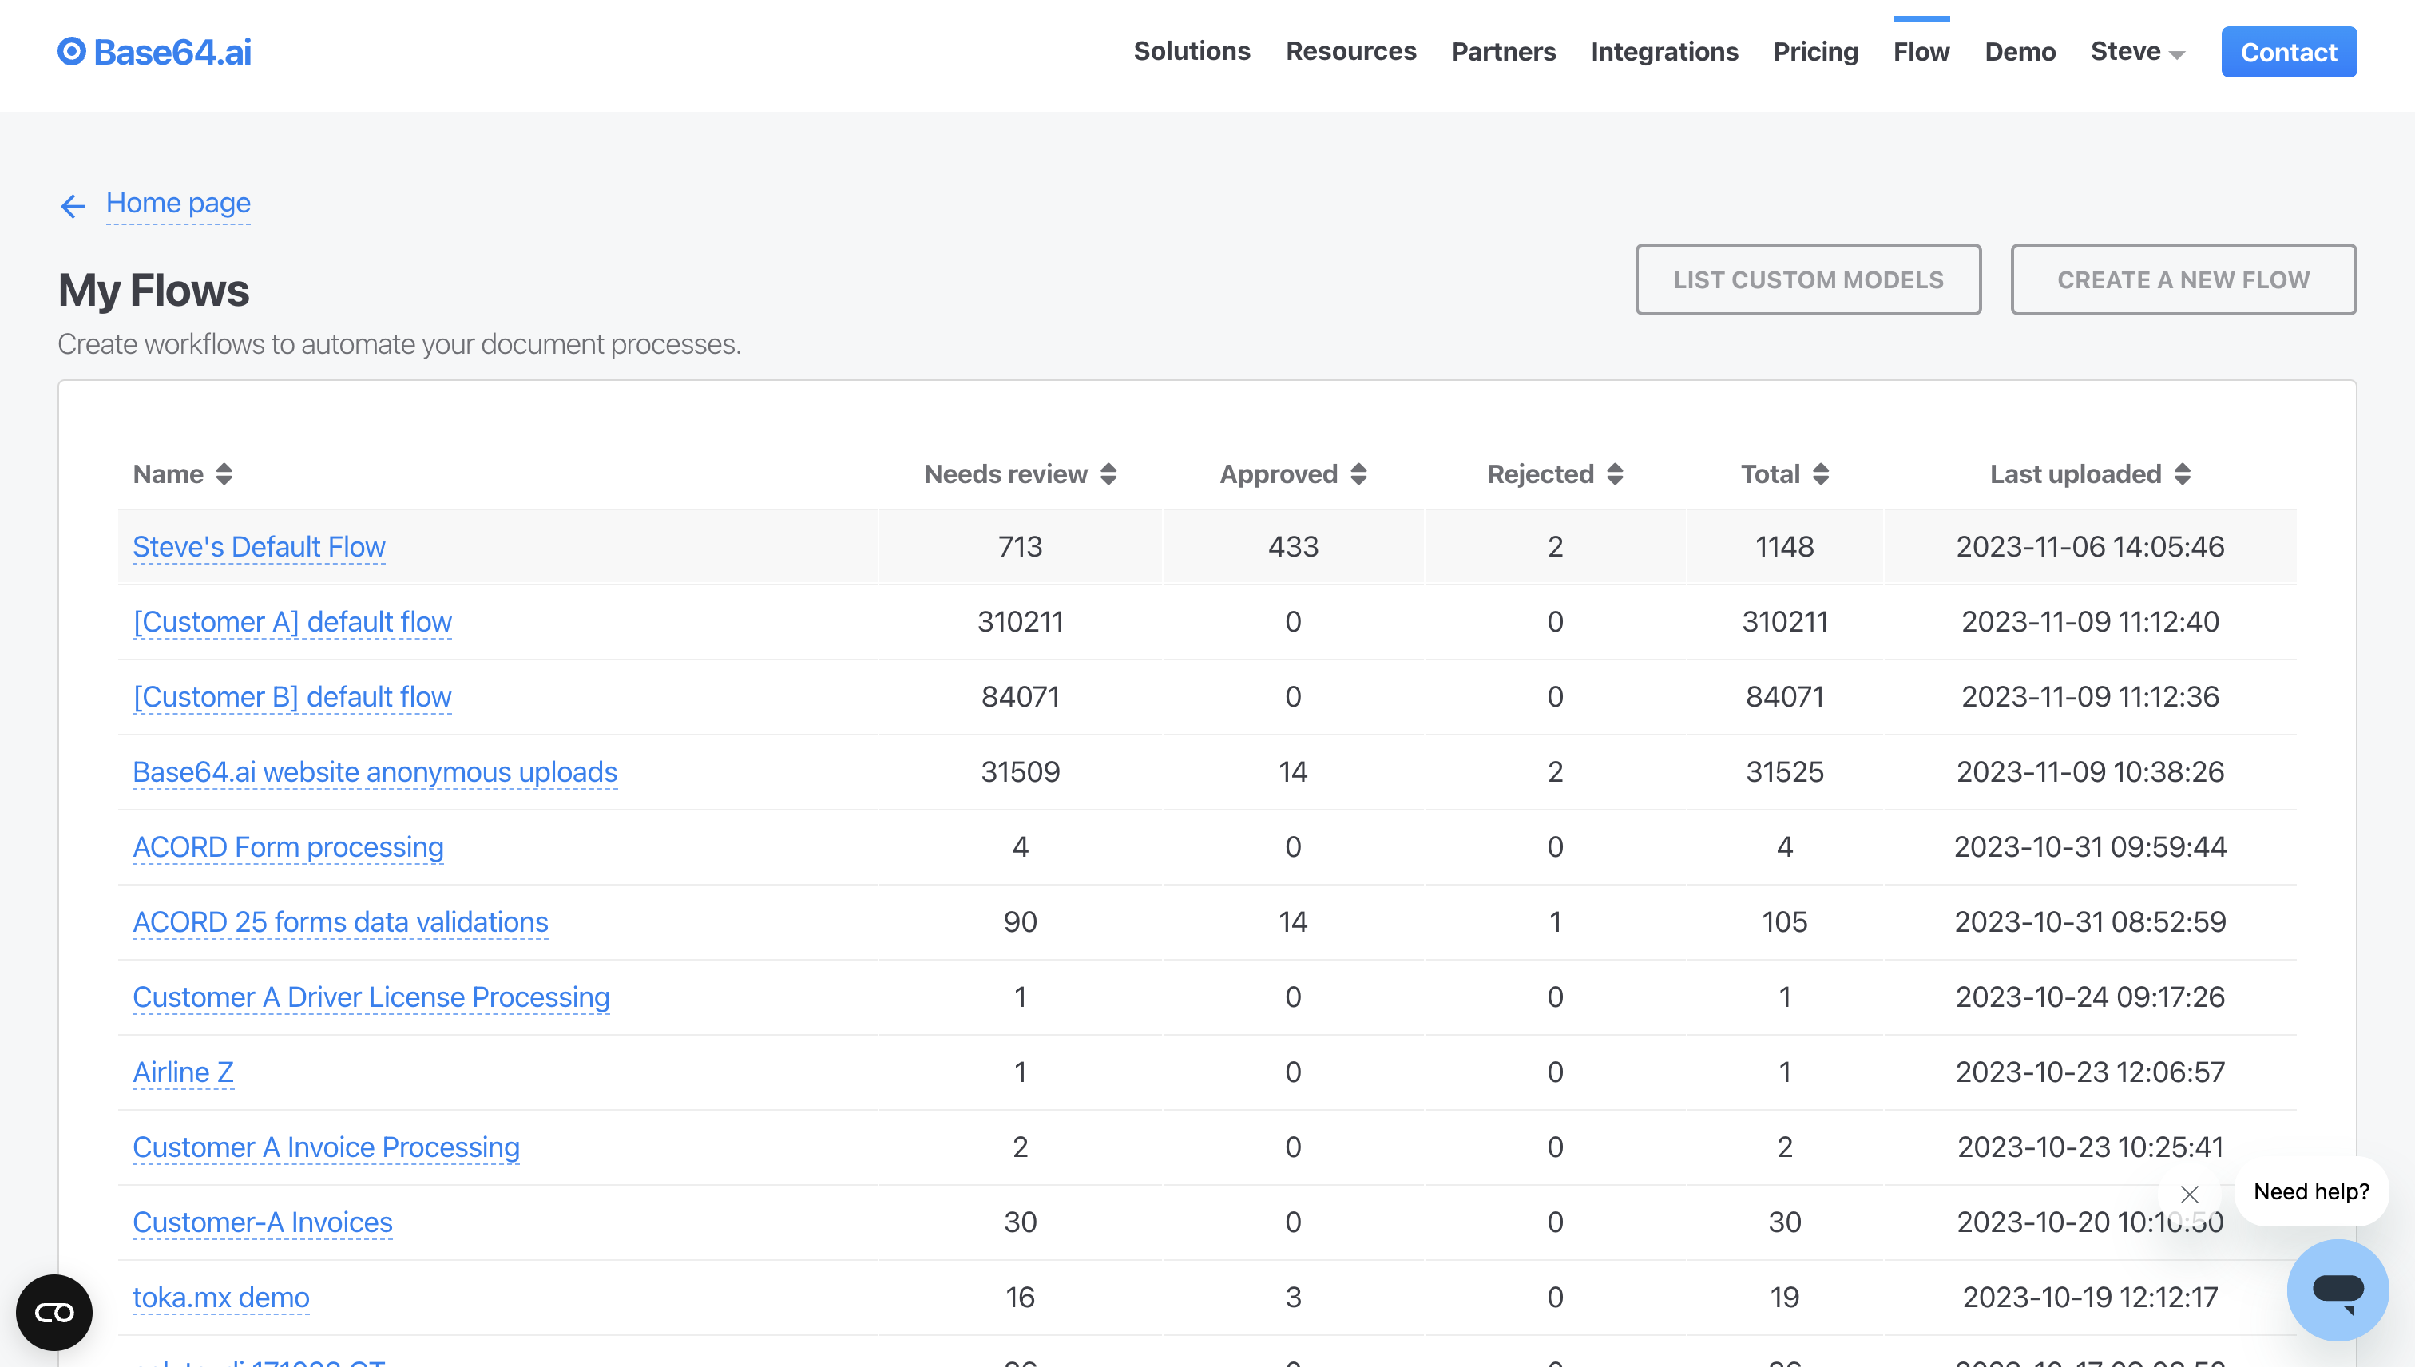Viewport: 2415px width, 1367px height.
Task: Open the chat support bubble
Action: pos(2337,1289)
